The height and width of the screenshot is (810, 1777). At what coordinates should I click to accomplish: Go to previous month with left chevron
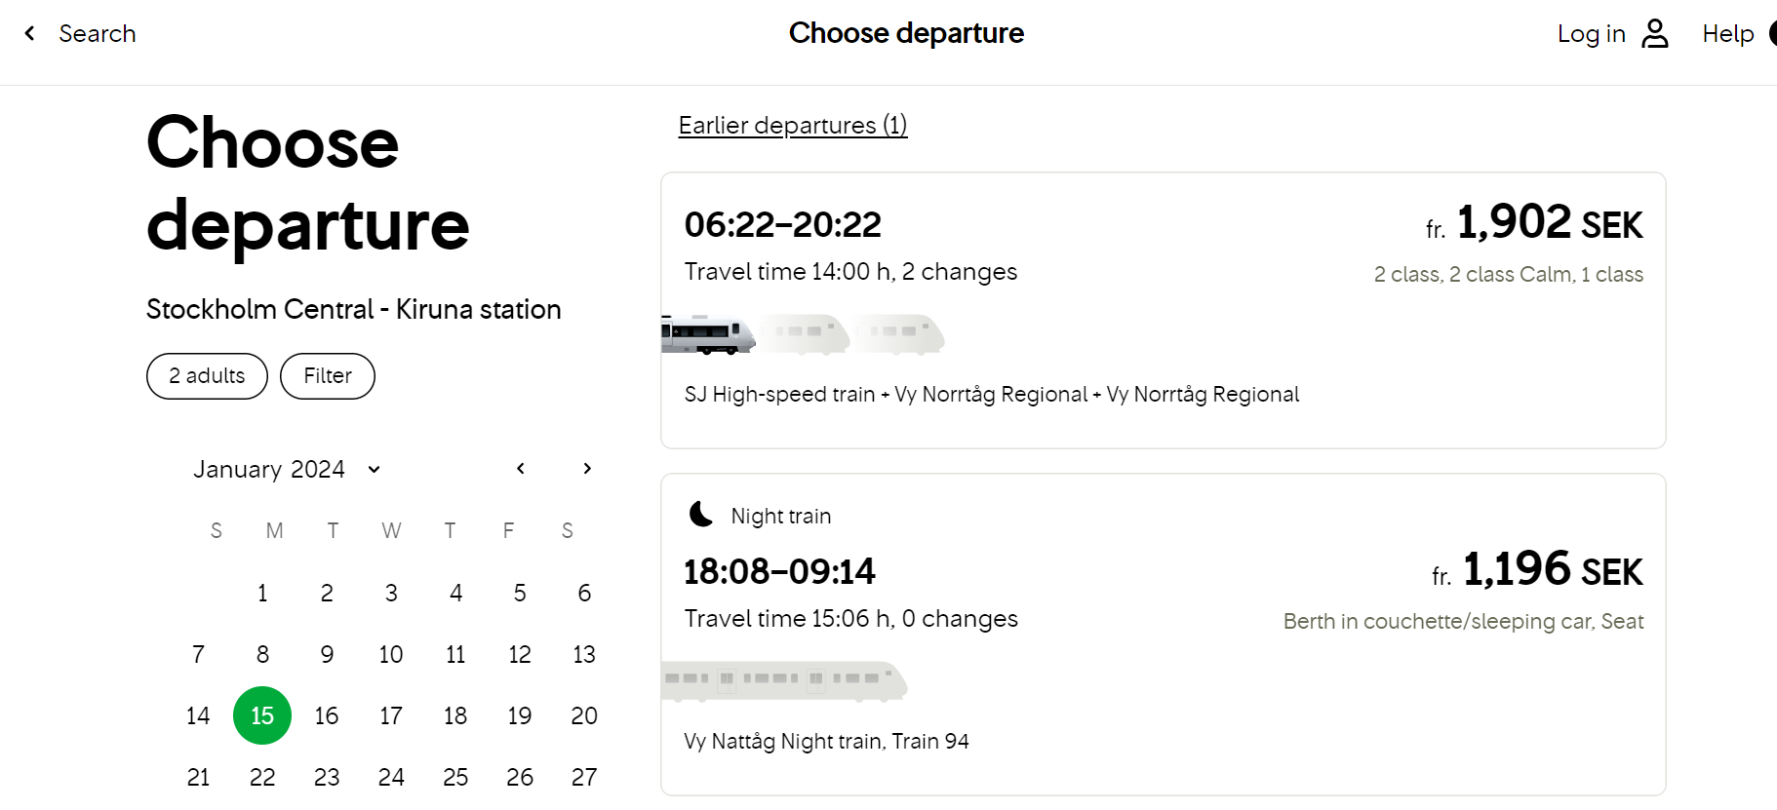coord(521,469)
